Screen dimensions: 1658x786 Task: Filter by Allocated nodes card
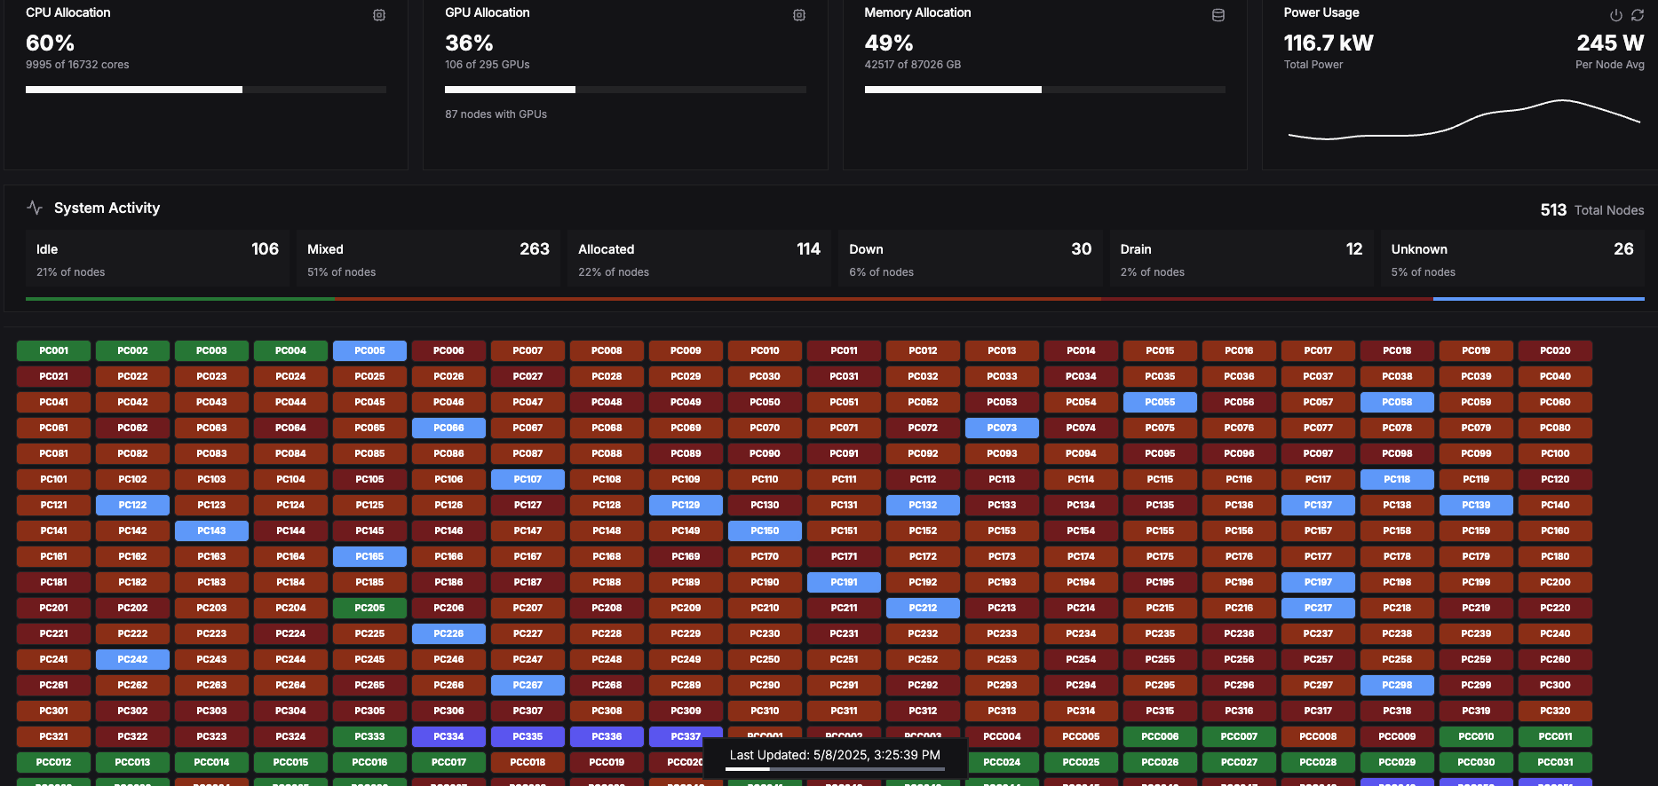699,259
